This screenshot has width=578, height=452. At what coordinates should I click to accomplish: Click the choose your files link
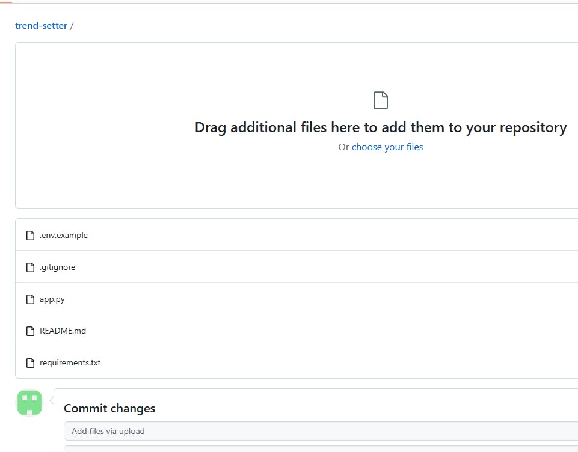click(387, 147)
